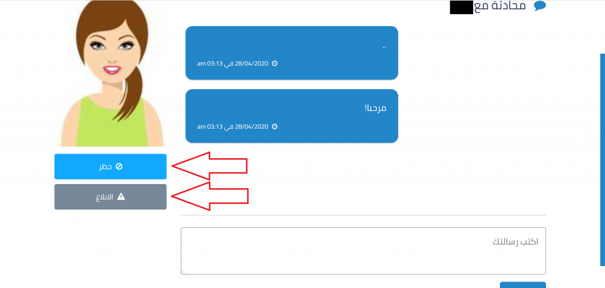The height and width of the screenshot is (288, 605).
Task: Click the chat bubble icon in header
Action: tap(540, 6)
